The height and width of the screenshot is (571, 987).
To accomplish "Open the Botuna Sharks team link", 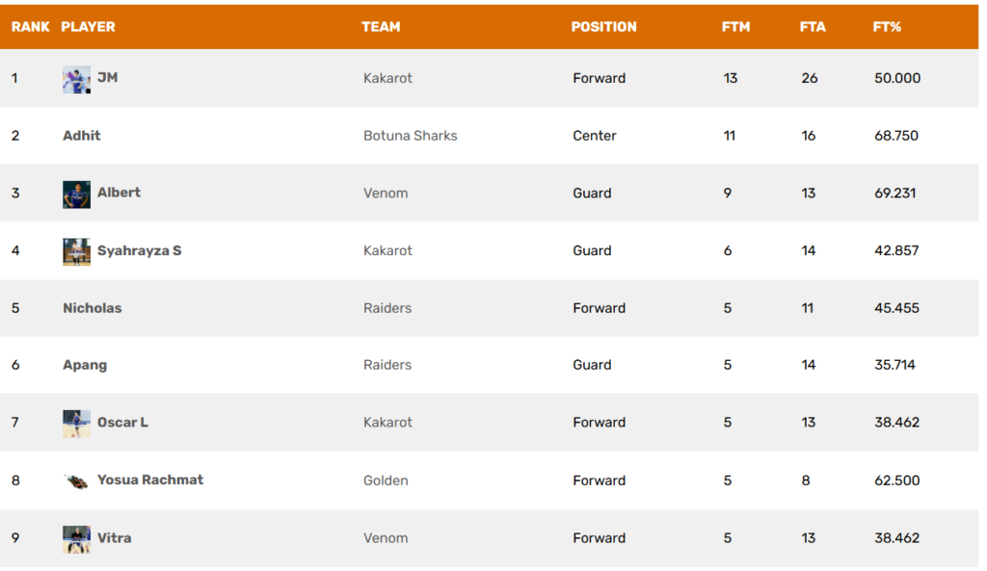I will coord(411,136).
